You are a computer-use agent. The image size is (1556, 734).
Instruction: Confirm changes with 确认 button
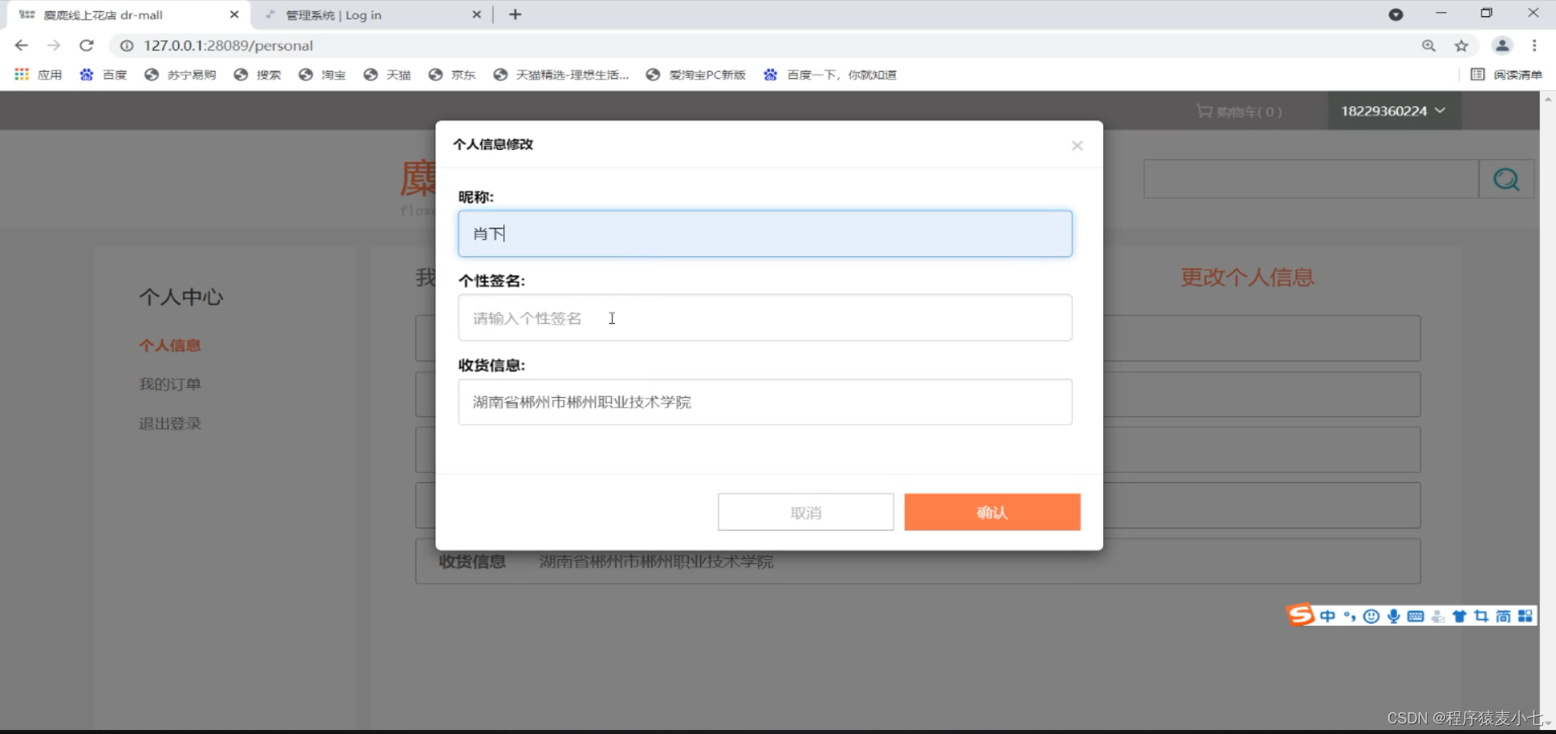[992, 512]
